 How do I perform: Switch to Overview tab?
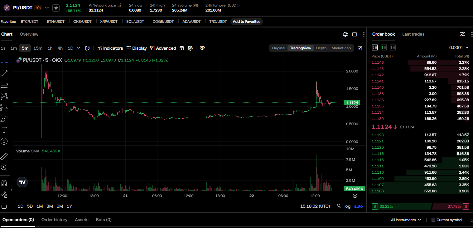pyautogui.click(x=29, y=34)
